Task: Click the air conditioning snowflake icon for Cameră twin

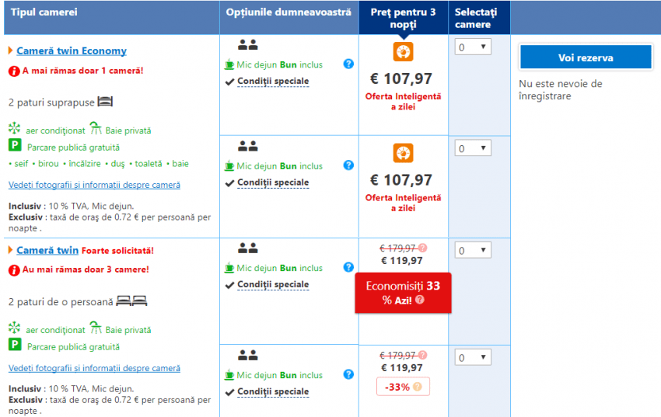Action: click(x=14, y=328)
